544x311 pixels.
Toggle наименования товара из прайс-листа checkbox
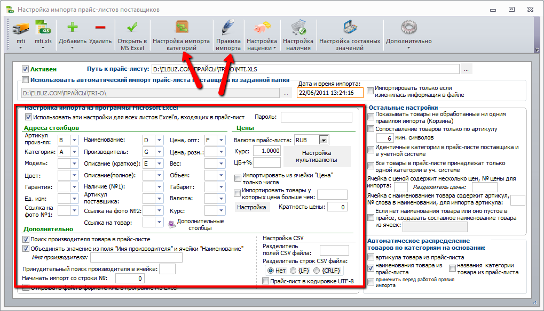pyautogui.click(x=370, y=268)
